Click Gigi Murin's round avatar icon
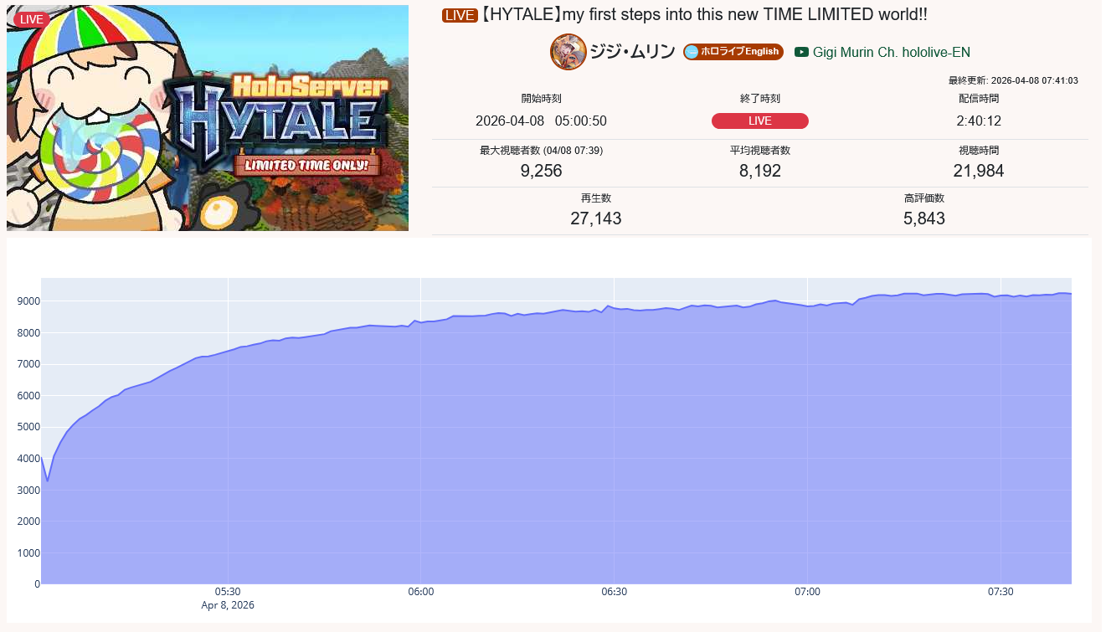The width and height of the screenshot is (1106, 632). [568, 52]
